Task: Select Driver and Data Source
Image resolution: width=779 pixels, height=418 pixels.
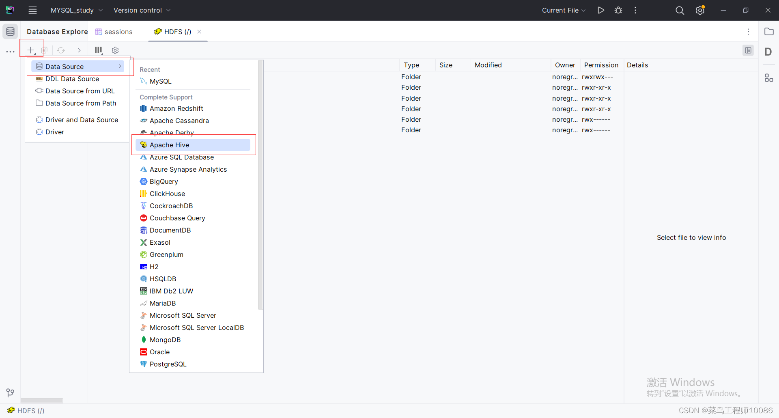Action: [x=77, y=120]
